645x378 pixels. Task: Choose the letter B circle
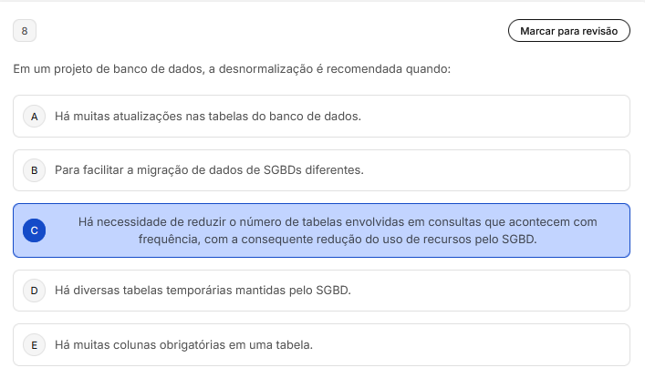34,170
